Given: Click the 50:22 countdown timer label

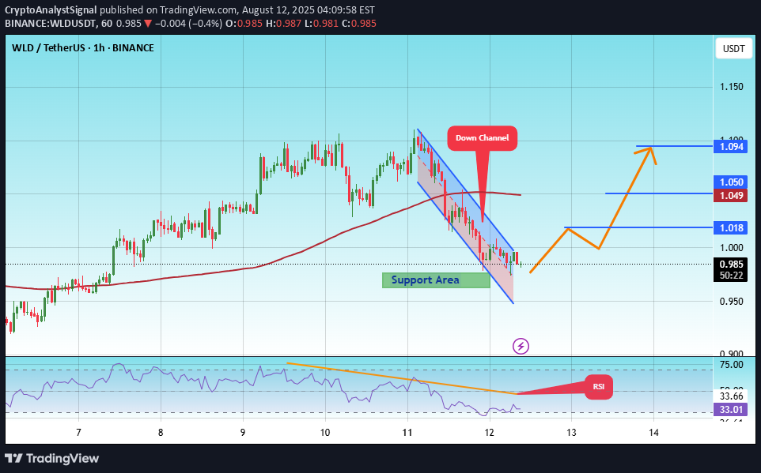Looking at the screenshot, I should (x=730, y=276).
